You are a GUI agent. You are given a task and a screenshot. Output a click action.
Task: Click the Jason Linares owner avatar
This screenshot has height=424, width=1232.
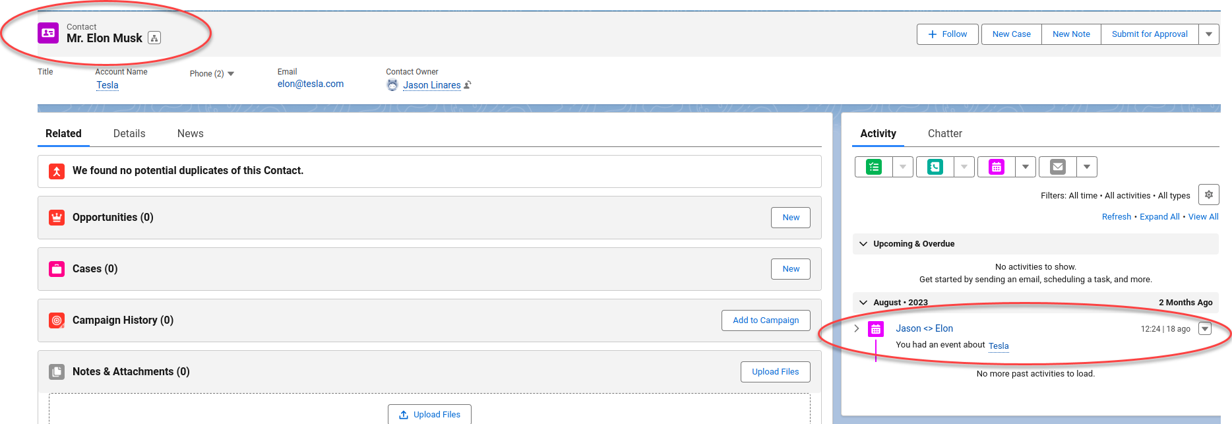pyautogui.click(x=392, y=85)
